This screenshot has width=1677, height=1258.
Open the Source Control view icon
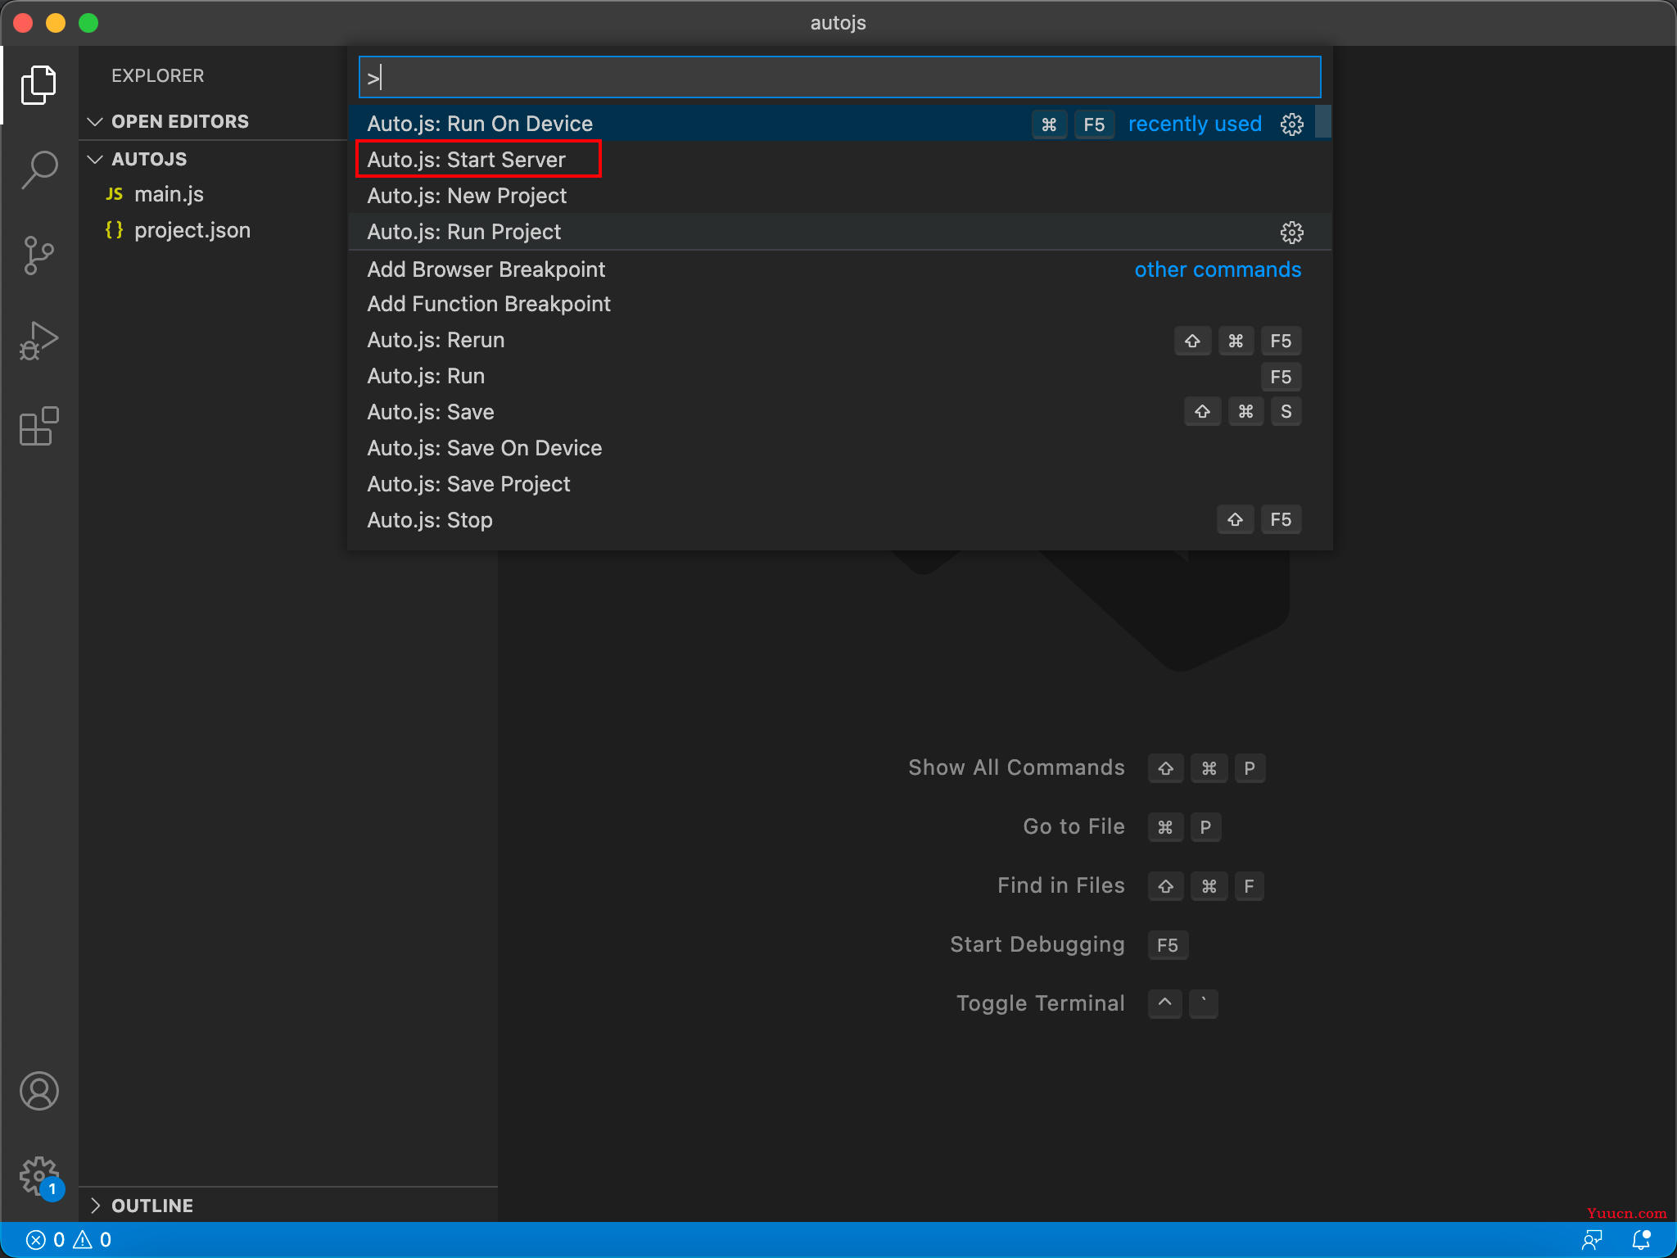pyautogui.click(x=38, y=256)
